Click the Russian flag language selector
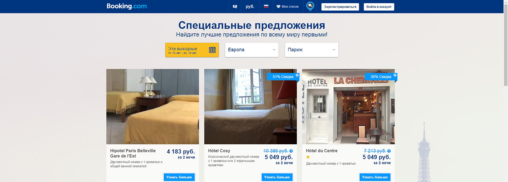508x182 pixels. click(x=266, y=7)
